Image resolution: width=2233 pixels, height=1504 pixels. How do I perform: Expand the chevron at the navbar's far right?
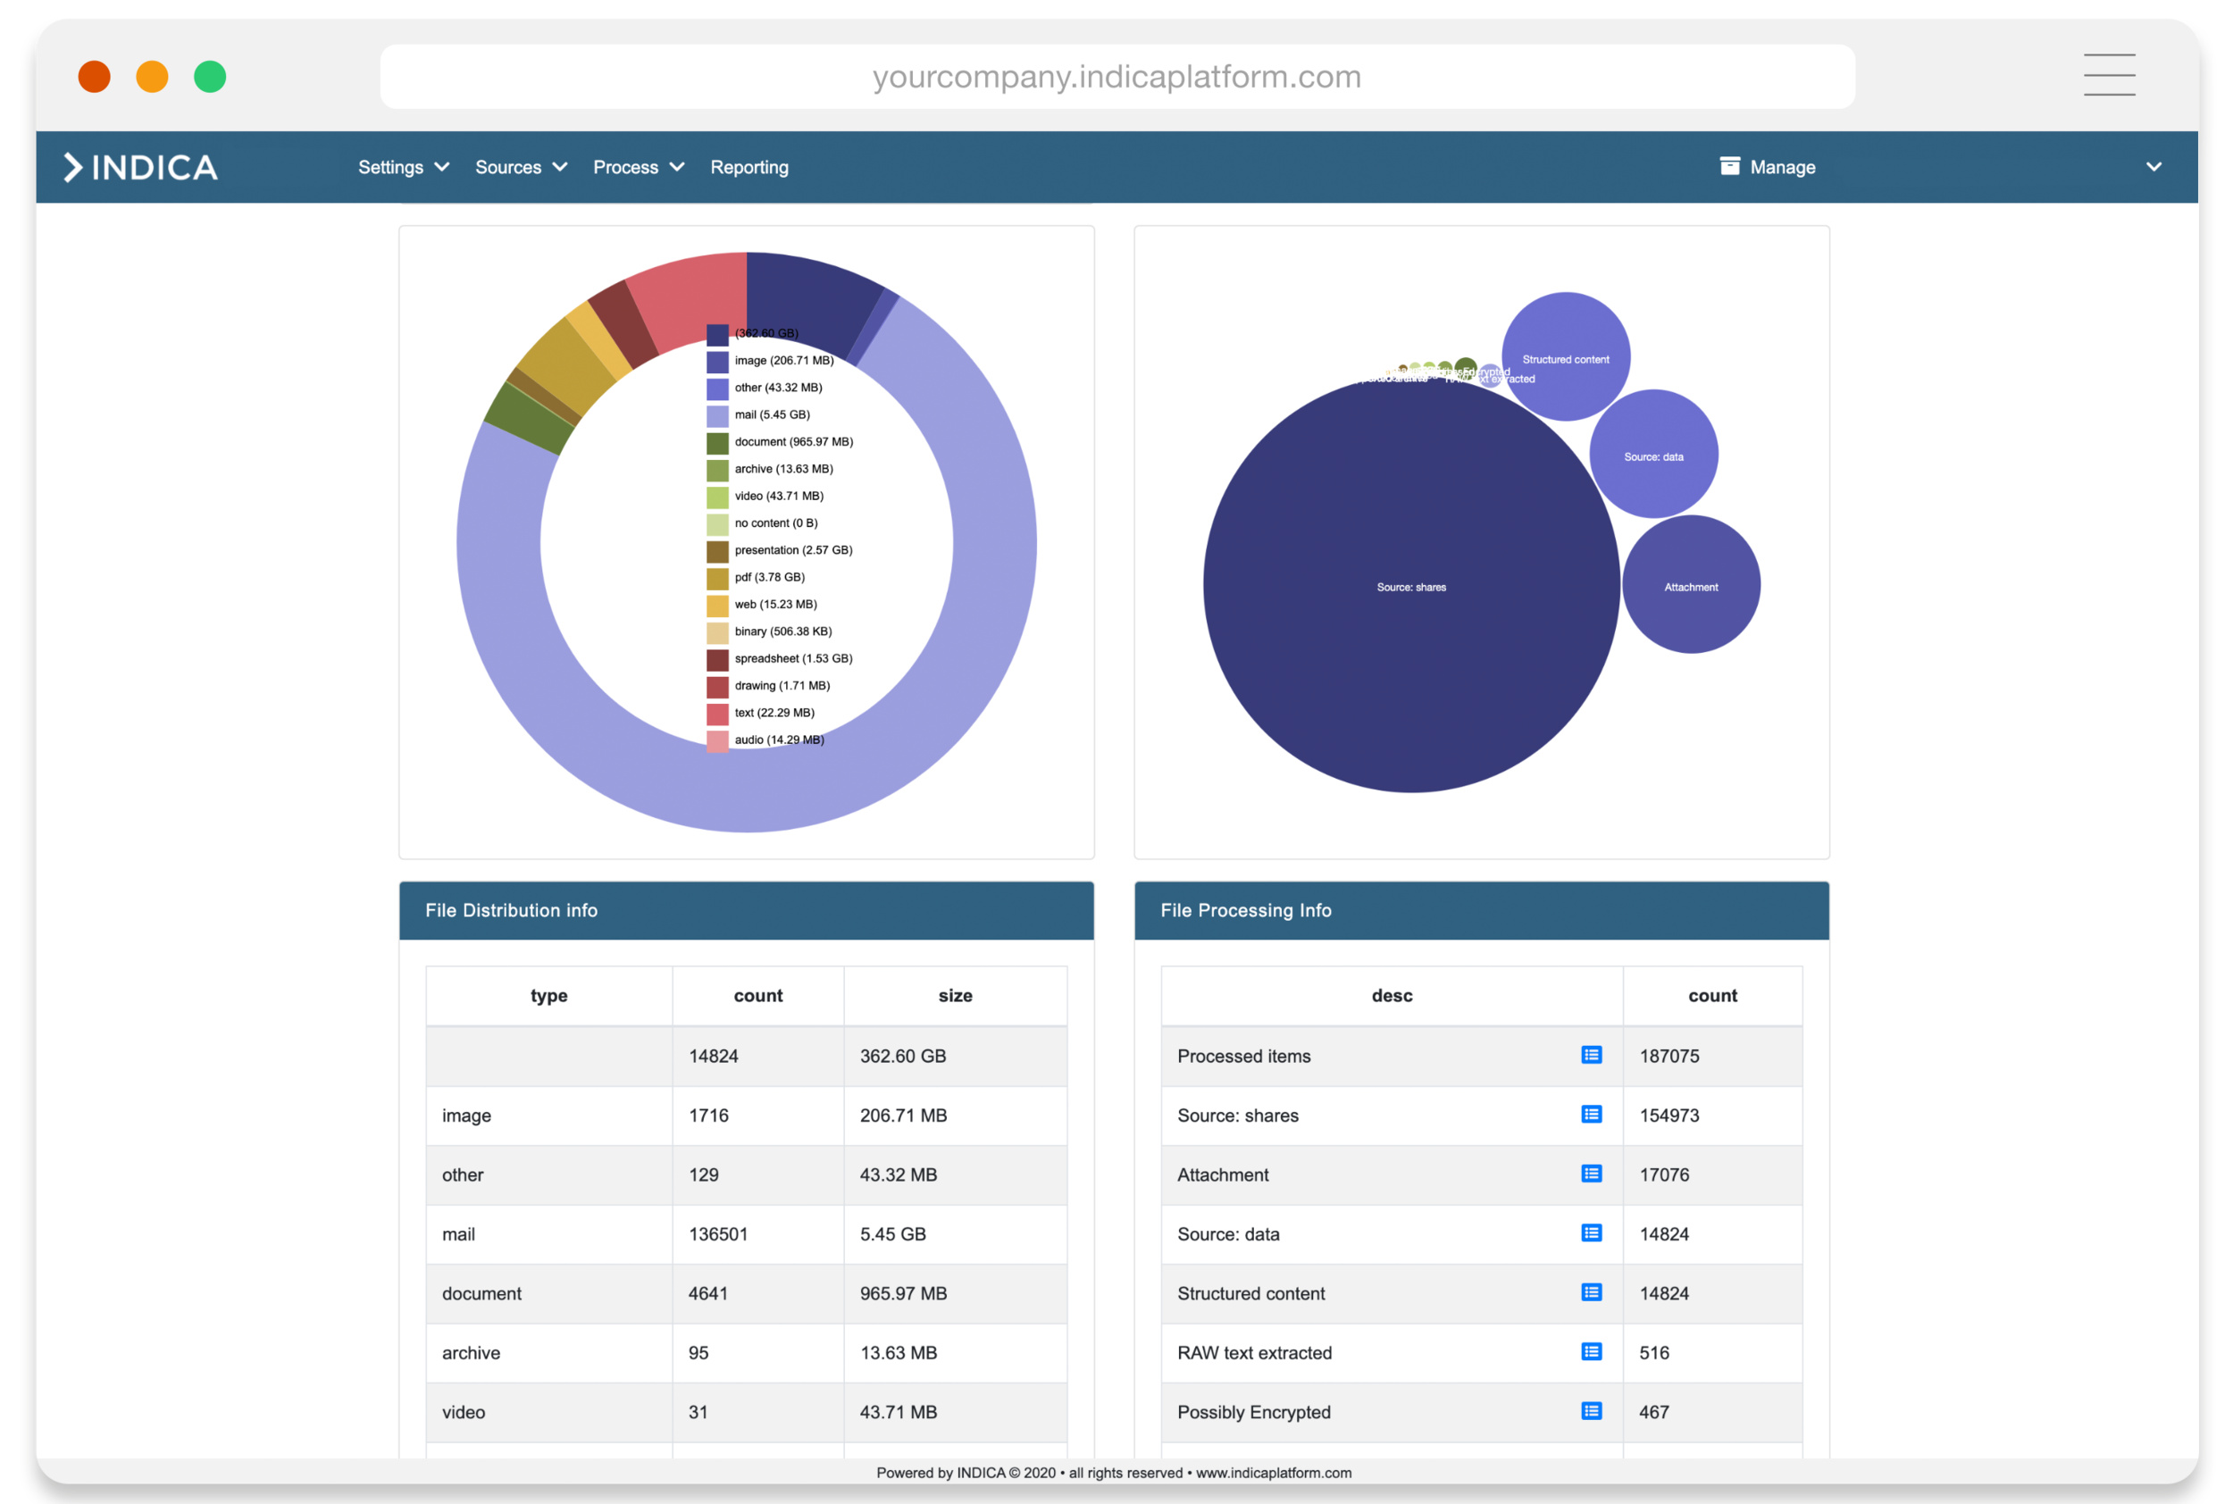coord(2153,167)
